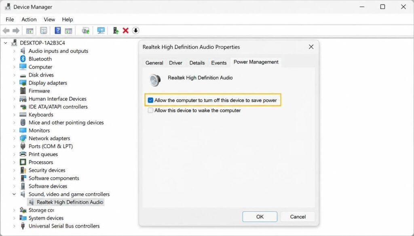Click the Bluetooth label in the tree
This screenshot has width=414, height=236.
[40, 59]
